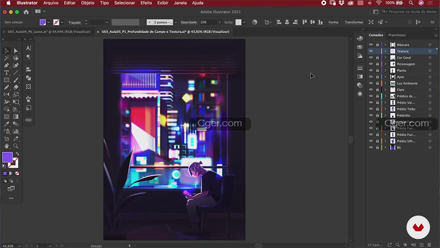
Task: Expand the Personagem layer
Action: tap(385, 64)
